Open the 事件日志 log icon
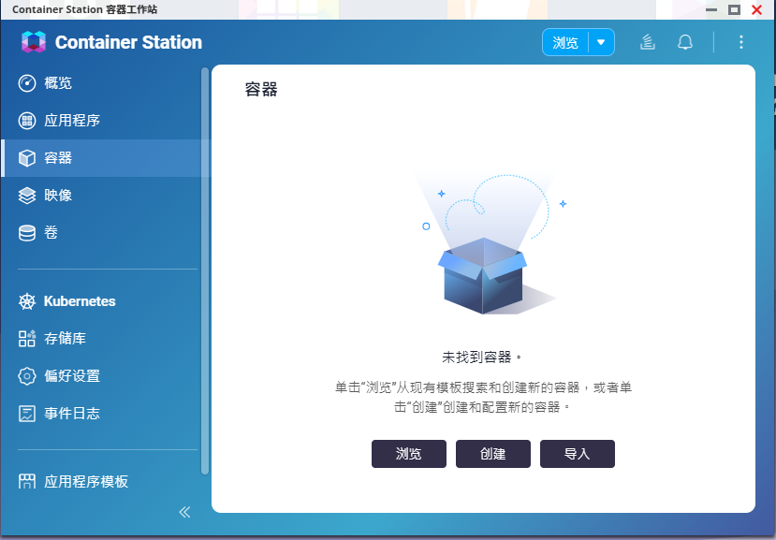 click(27, 414)
